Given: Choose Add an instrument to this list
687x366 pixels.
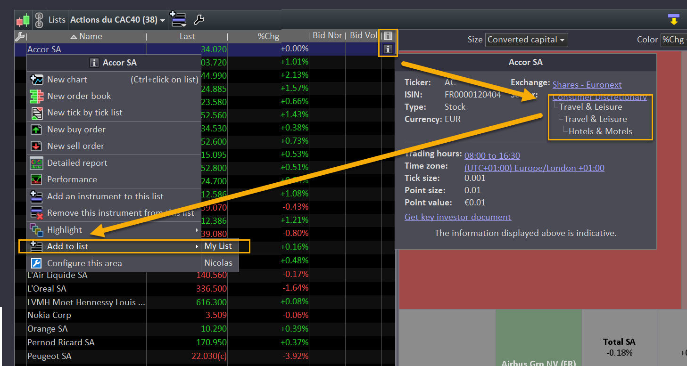Looking at the screenshot, I should point(114,196).
